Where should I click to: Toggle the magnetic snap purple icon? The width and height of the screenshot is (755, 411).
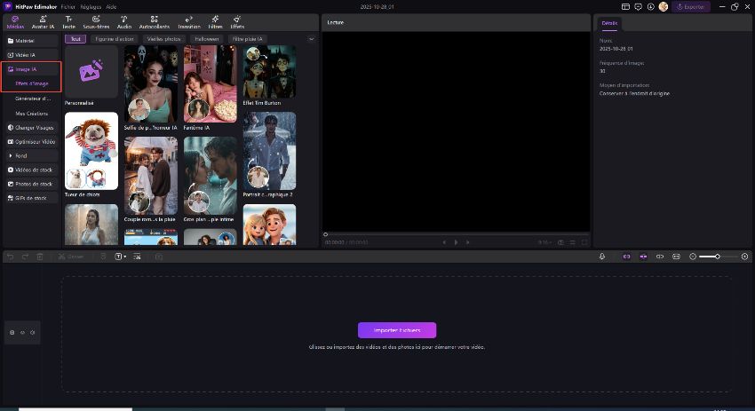coord(626,257)
